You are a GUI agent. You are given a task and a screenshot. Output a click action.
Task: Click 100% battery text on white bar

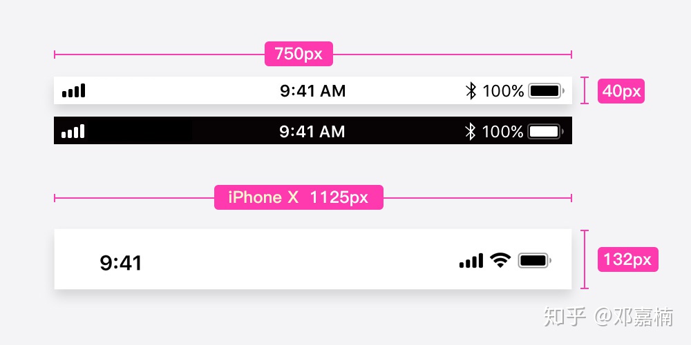click(x=503, y=91)
